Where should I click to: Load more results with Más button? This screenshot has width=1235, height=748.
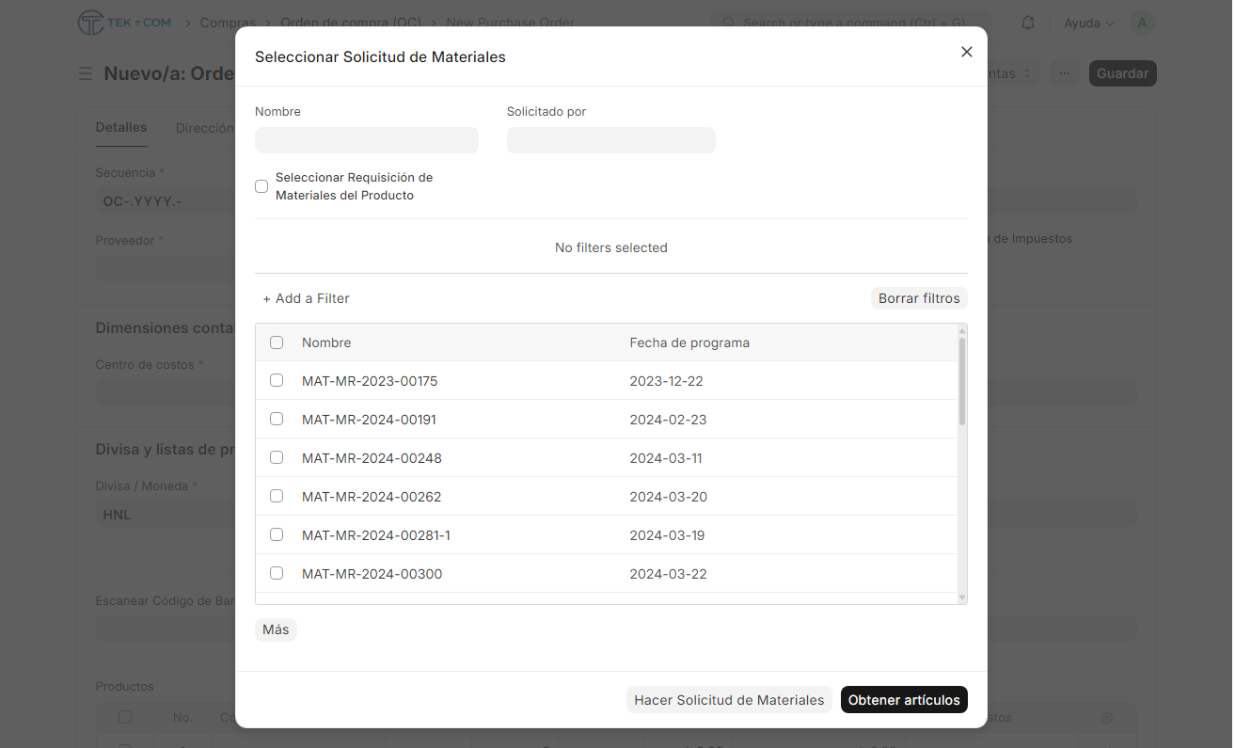point(276,629)
